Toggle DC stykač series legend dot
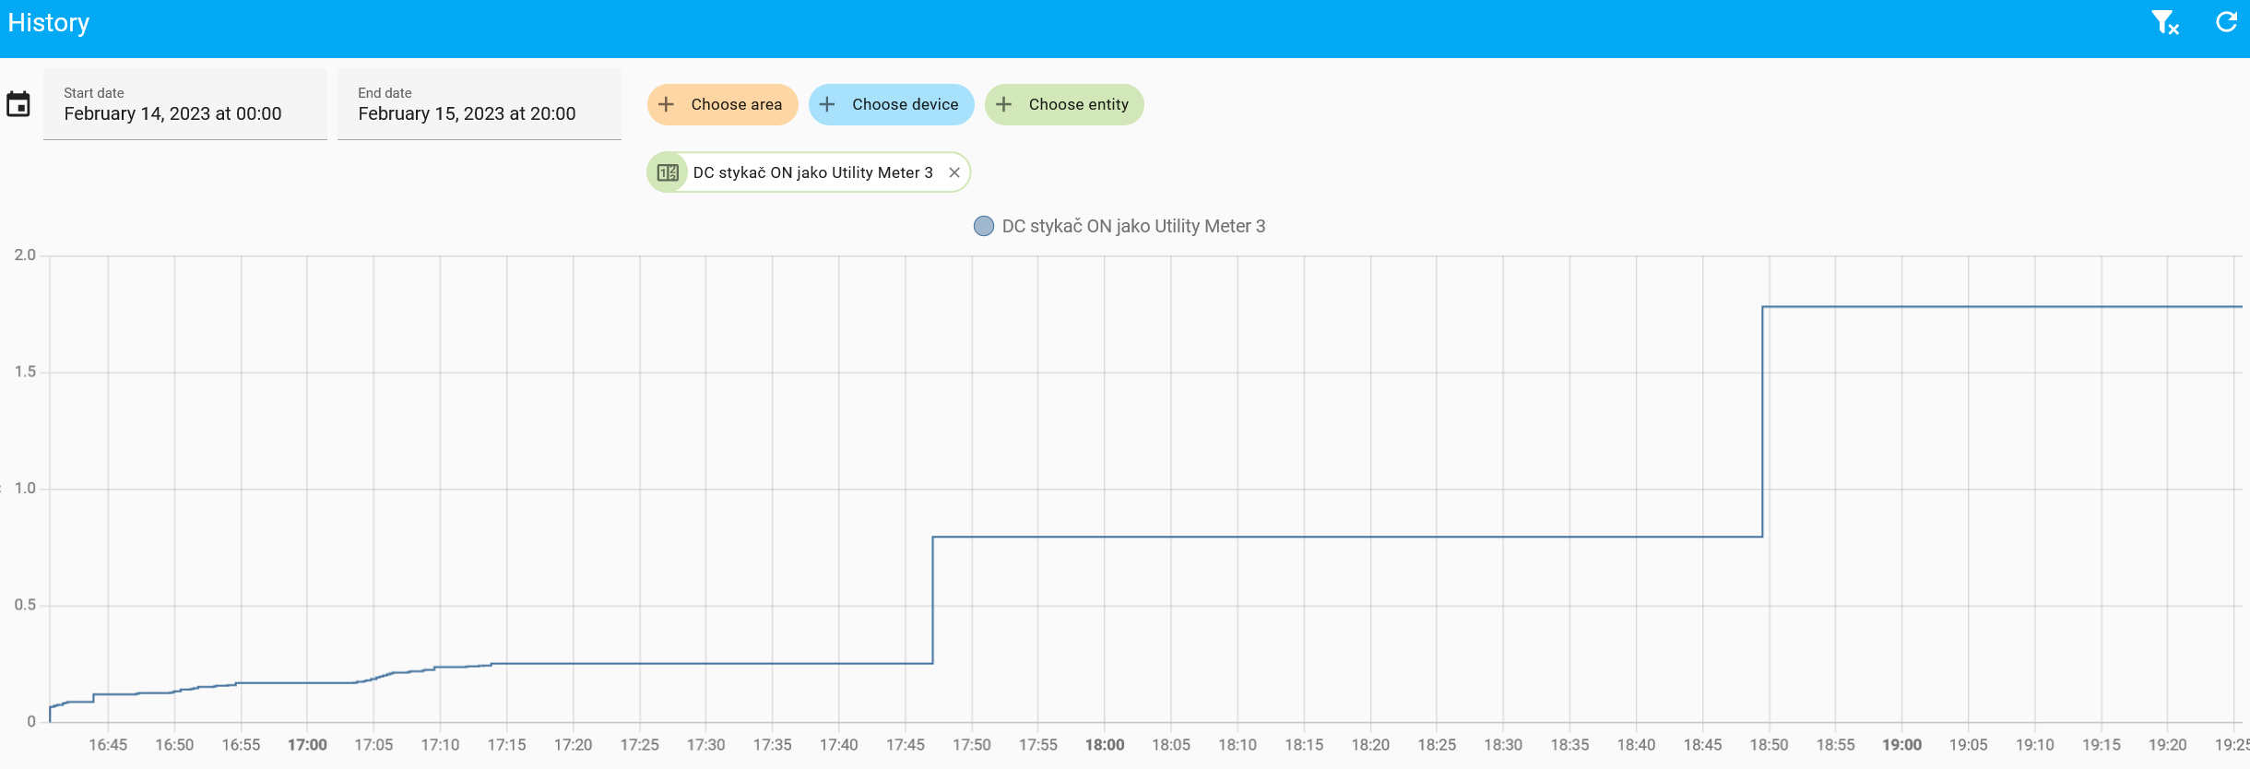 pyautogui.click(x=984, y=226)
